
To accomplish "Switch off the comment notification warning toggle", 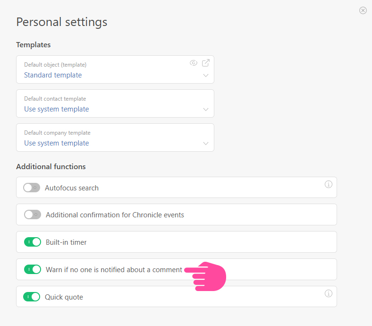I will [x=33, y=270].
